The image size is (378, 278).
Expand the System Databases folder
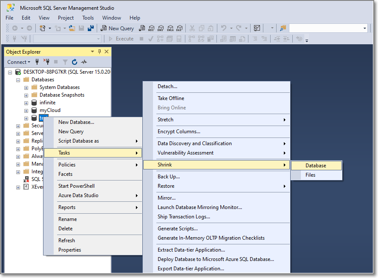[26, 87]
